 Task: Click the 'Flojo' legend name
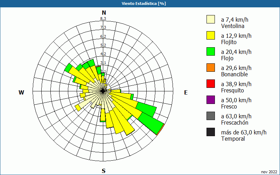(227, 58)
